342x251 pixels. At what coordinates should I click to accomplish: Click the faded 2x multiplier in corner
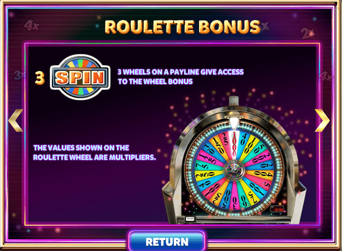pyautogui.click(x=308, y=34)
